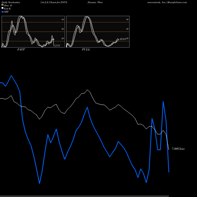This screenshot has height=197, width=197.
Task: Click the 80 level label in FULL chart
Action: tap(127, 19)
